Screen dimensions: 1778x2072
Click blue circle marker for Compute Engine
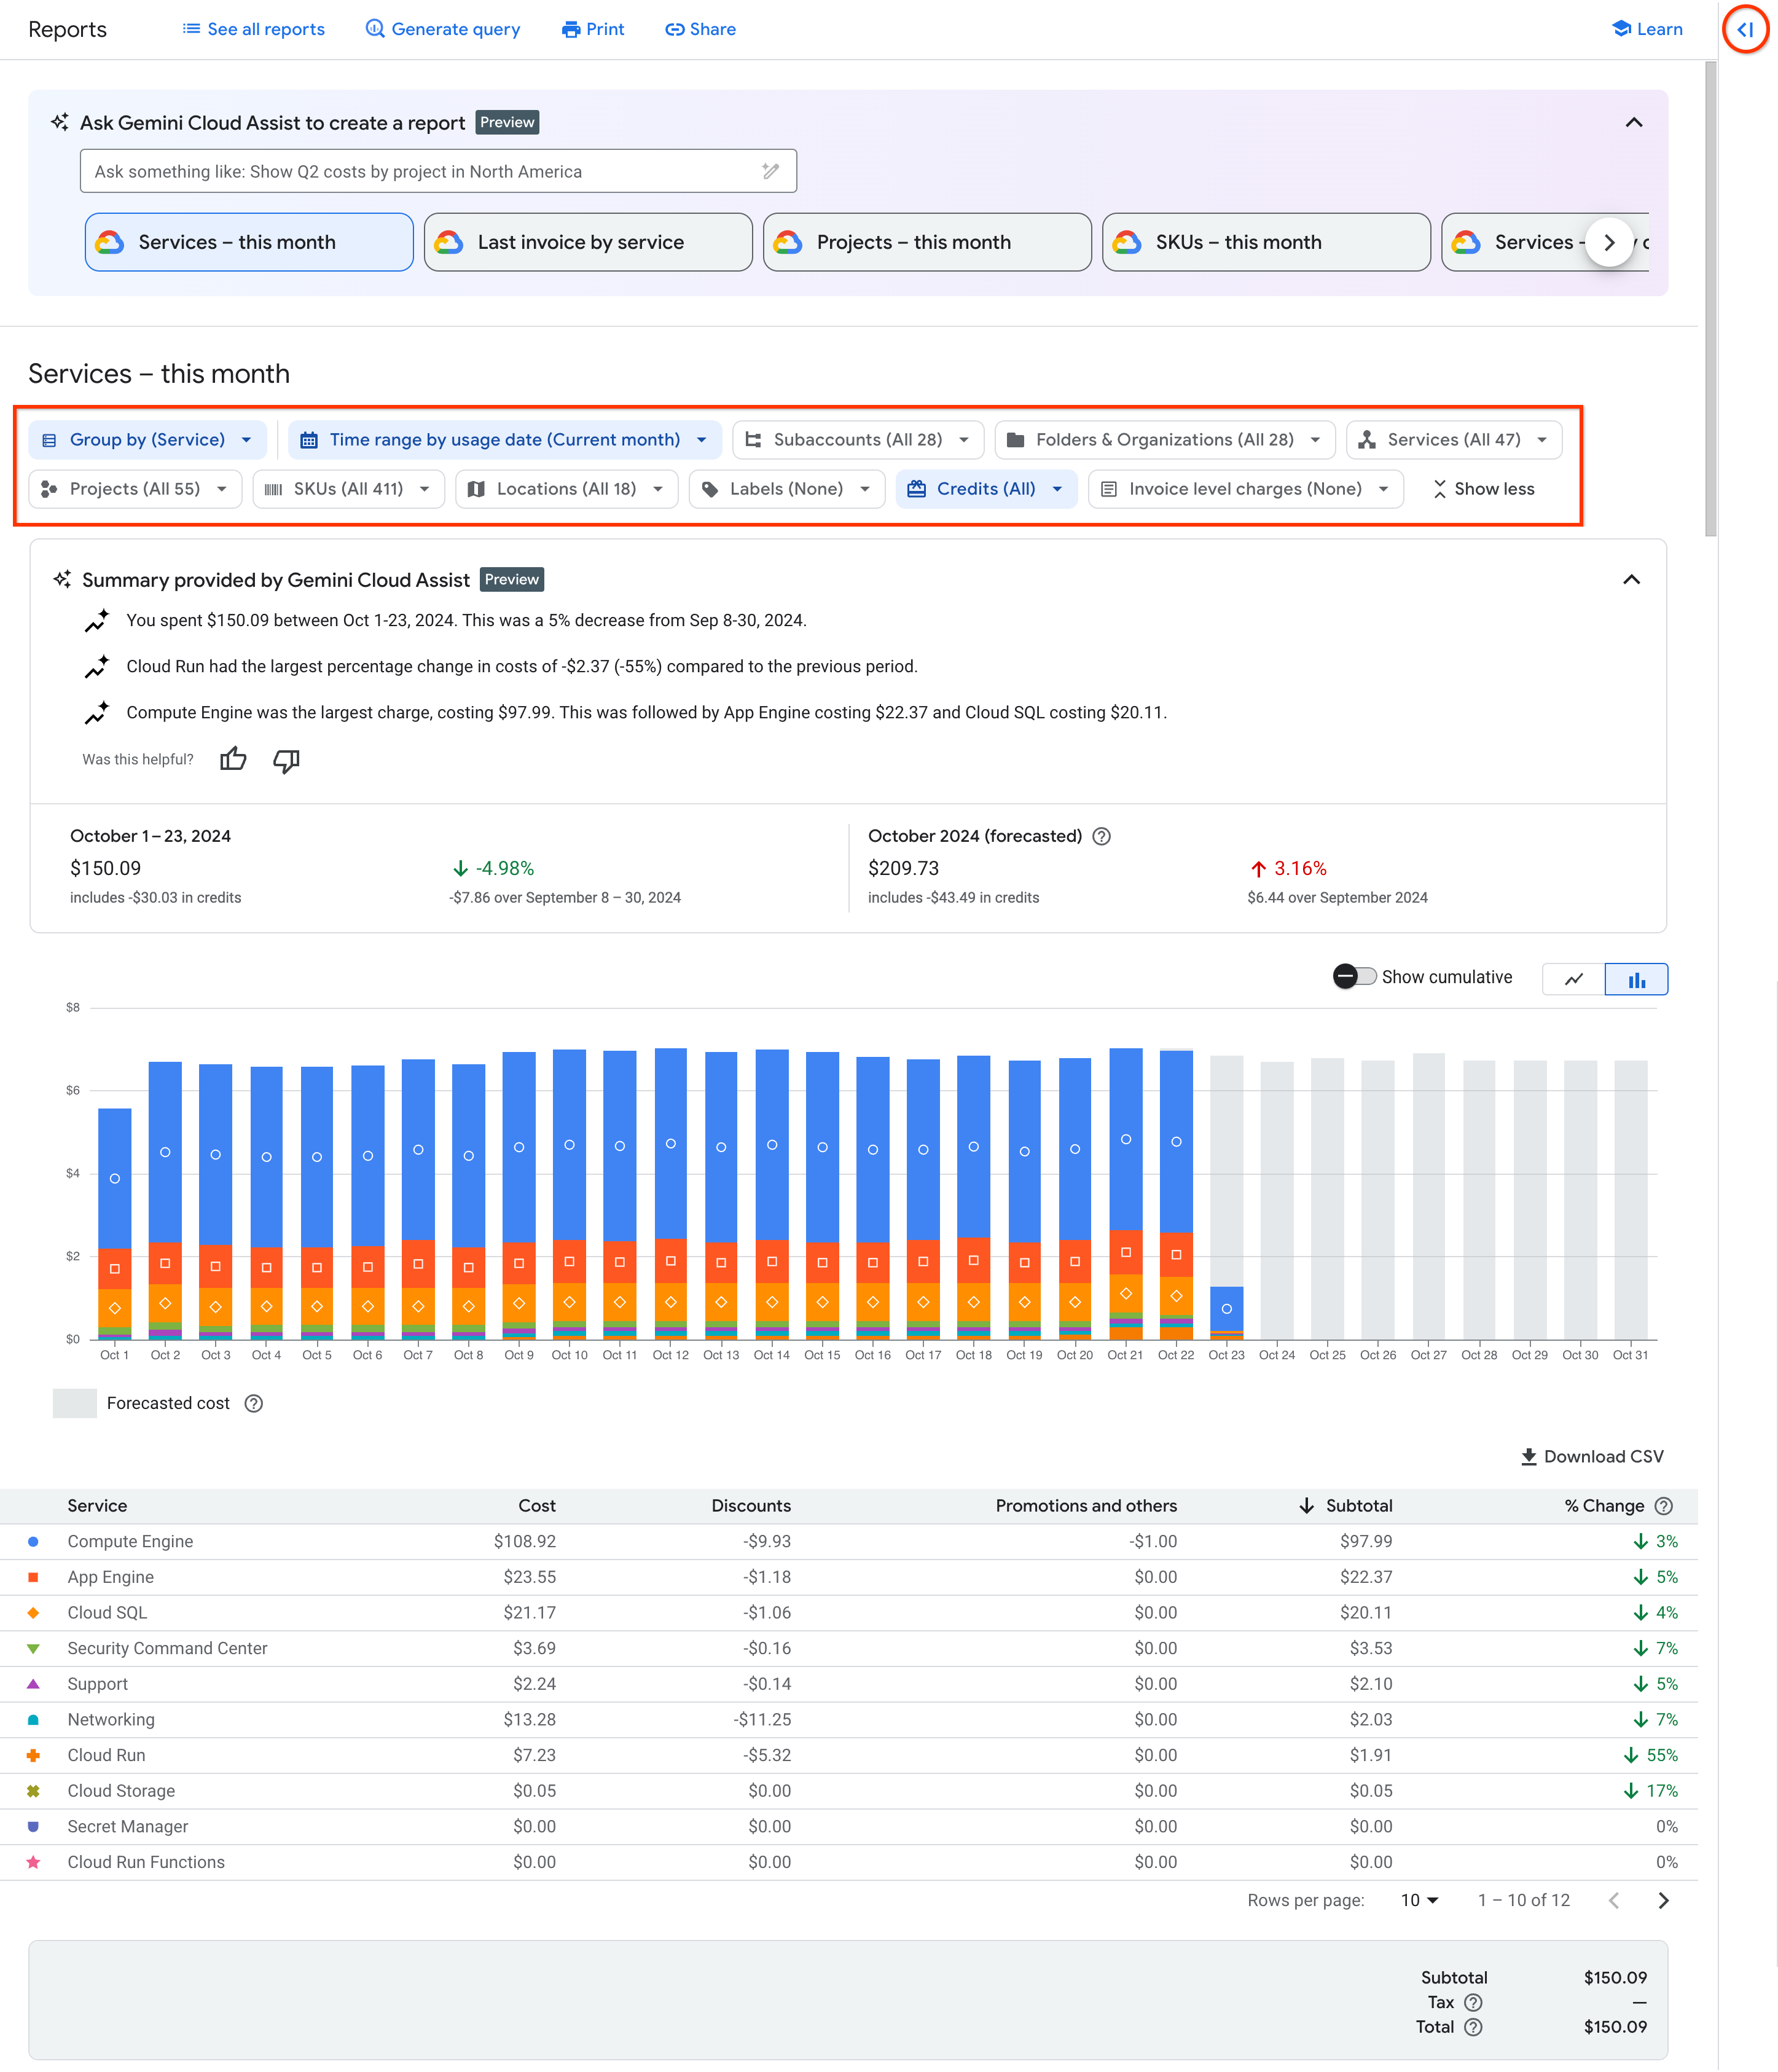coord(33,1541)
